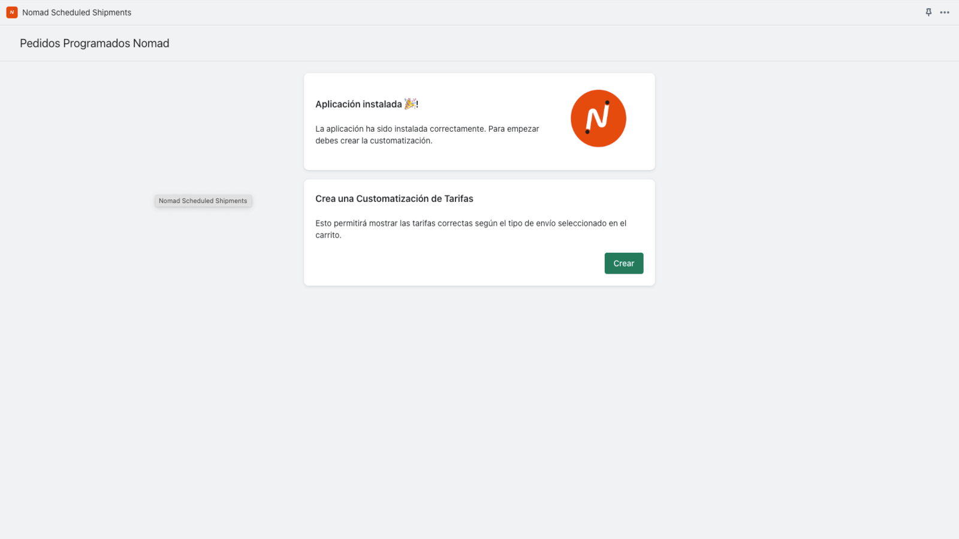This screenshot has width=959, height=539.
Task: Click the Nomad Scheduled Shipments tooltip label
Action: (203, 201)
